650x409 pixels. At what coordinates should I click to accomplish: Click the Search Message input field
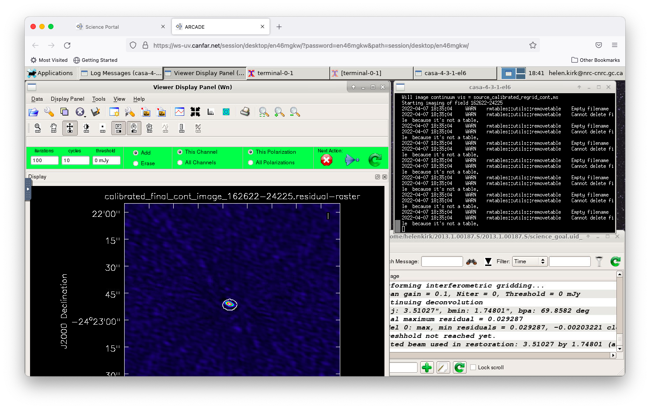[442, 261]
